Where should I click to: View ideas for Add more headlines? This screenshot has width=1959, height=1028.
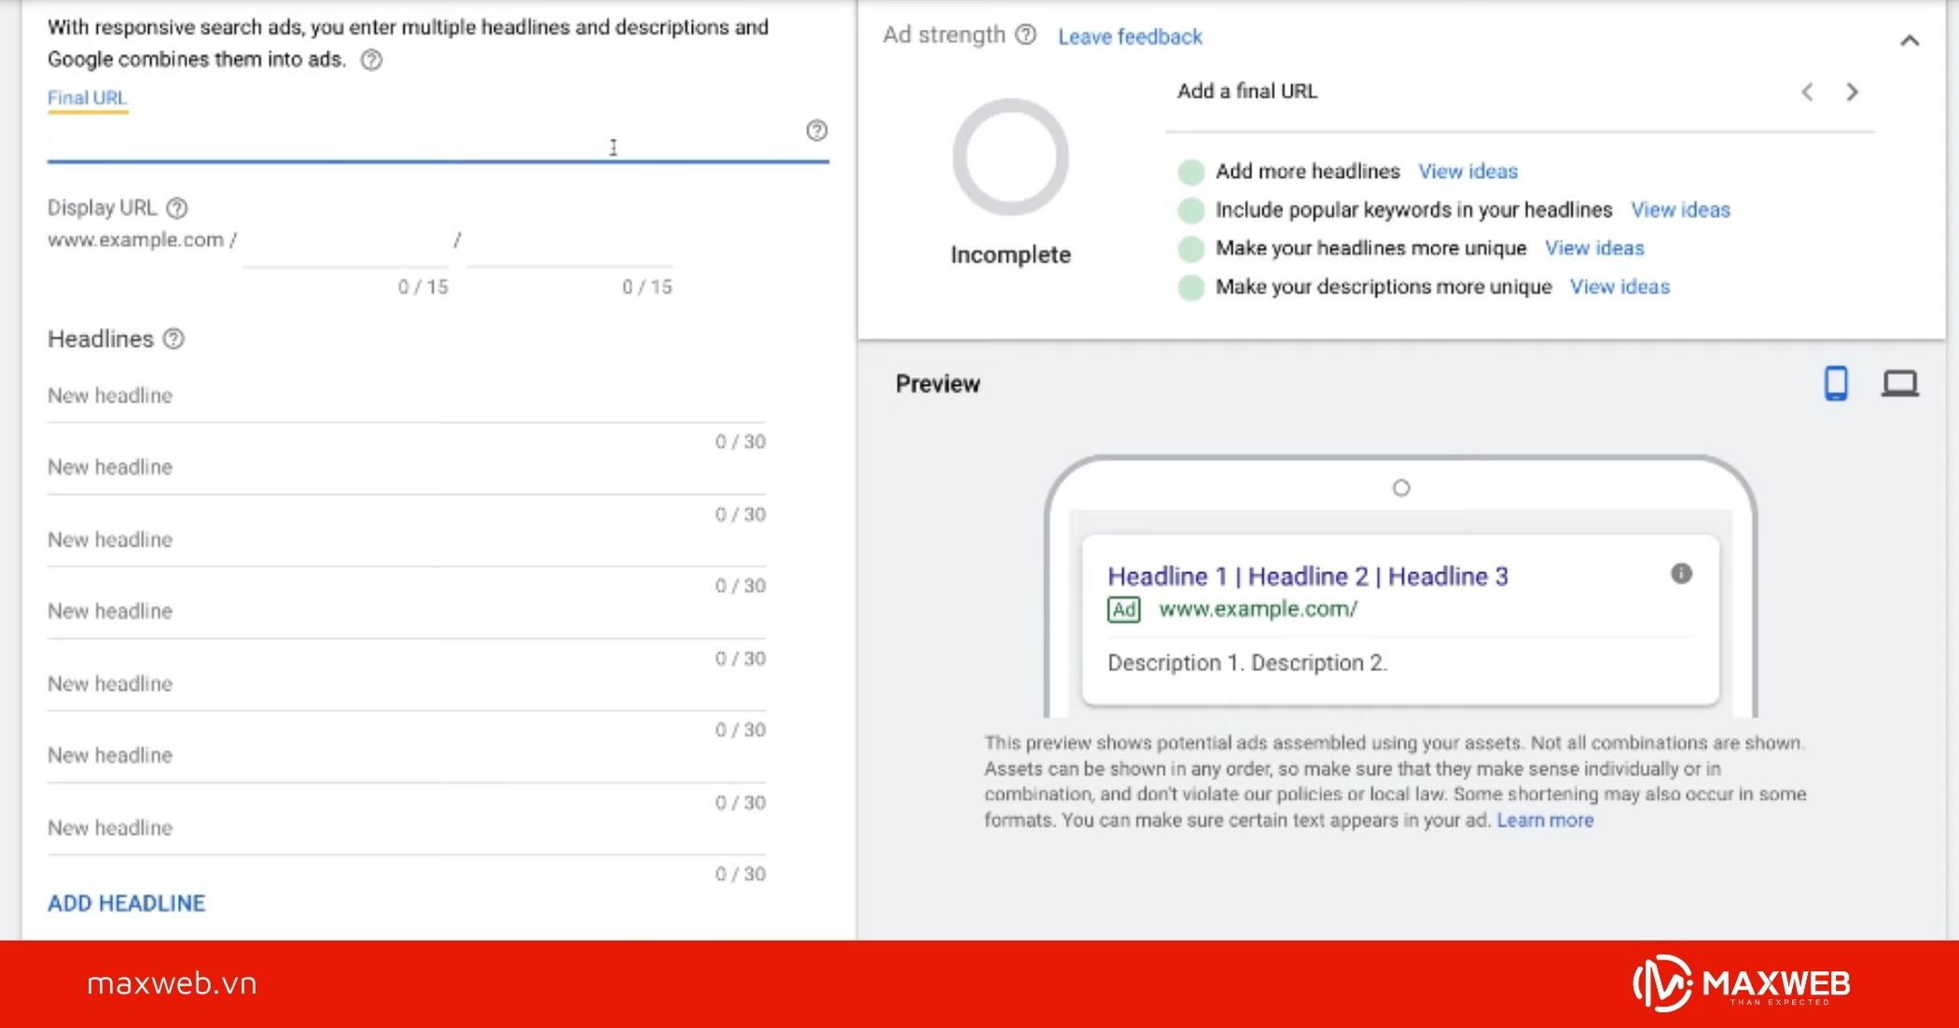pyautogui.click(x=1467, y=172)
